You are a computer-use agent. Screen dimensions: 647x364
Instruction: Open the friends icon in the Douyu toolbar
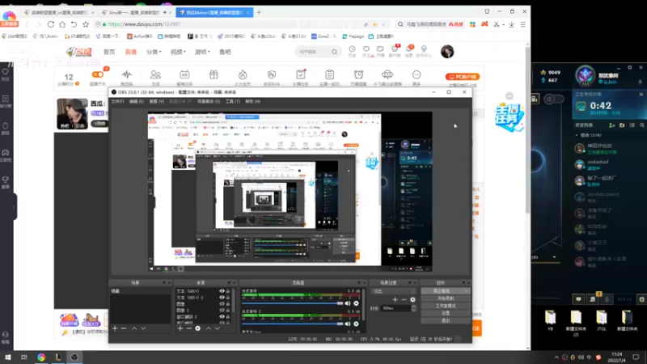[x=155, y=74]
